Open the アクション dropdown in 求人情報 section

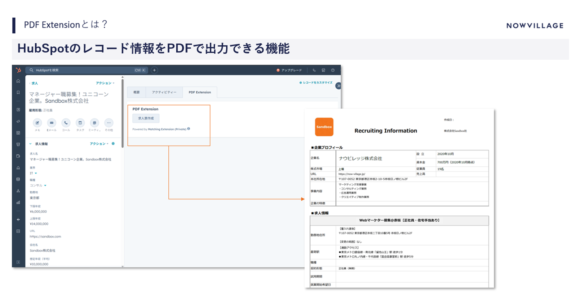[x=99, y=144]
